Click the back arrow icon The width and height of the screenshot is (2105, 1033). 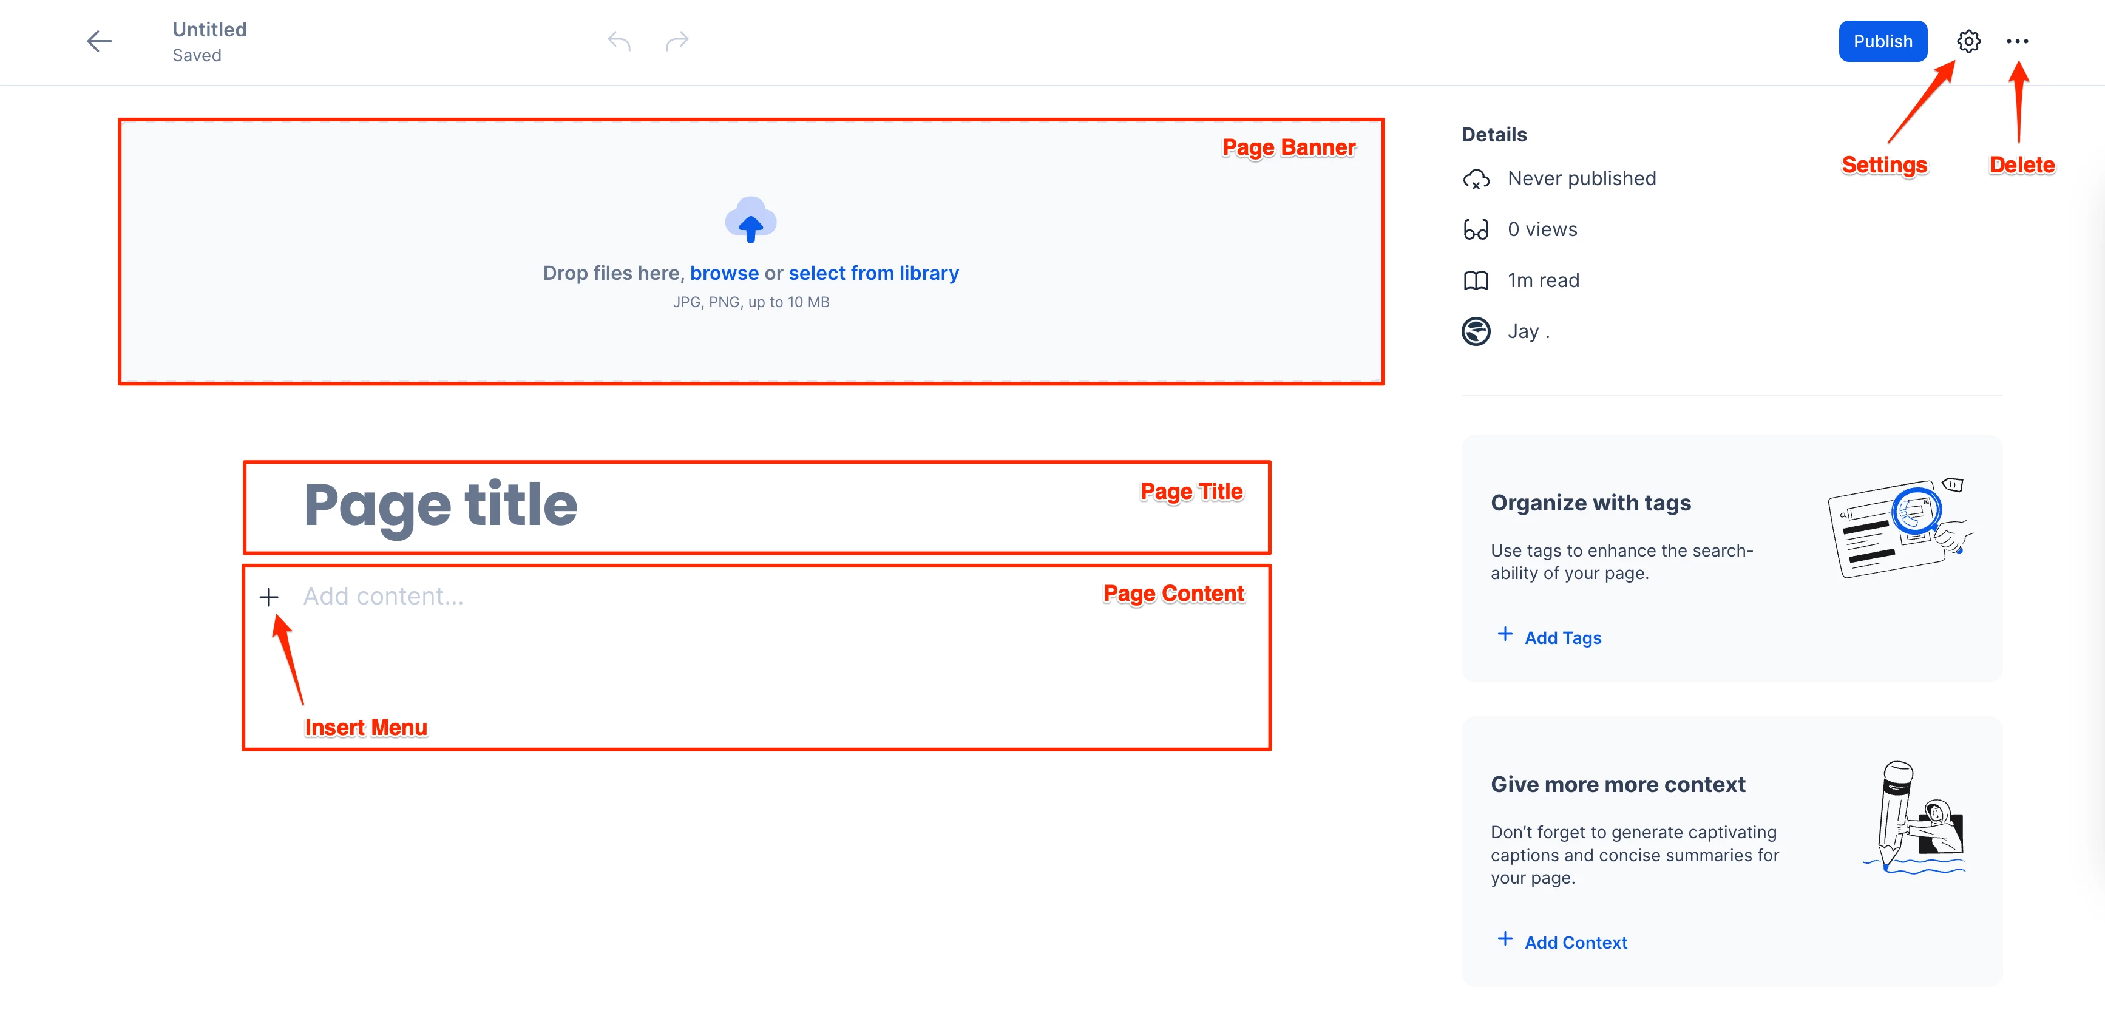pos(99,41)
